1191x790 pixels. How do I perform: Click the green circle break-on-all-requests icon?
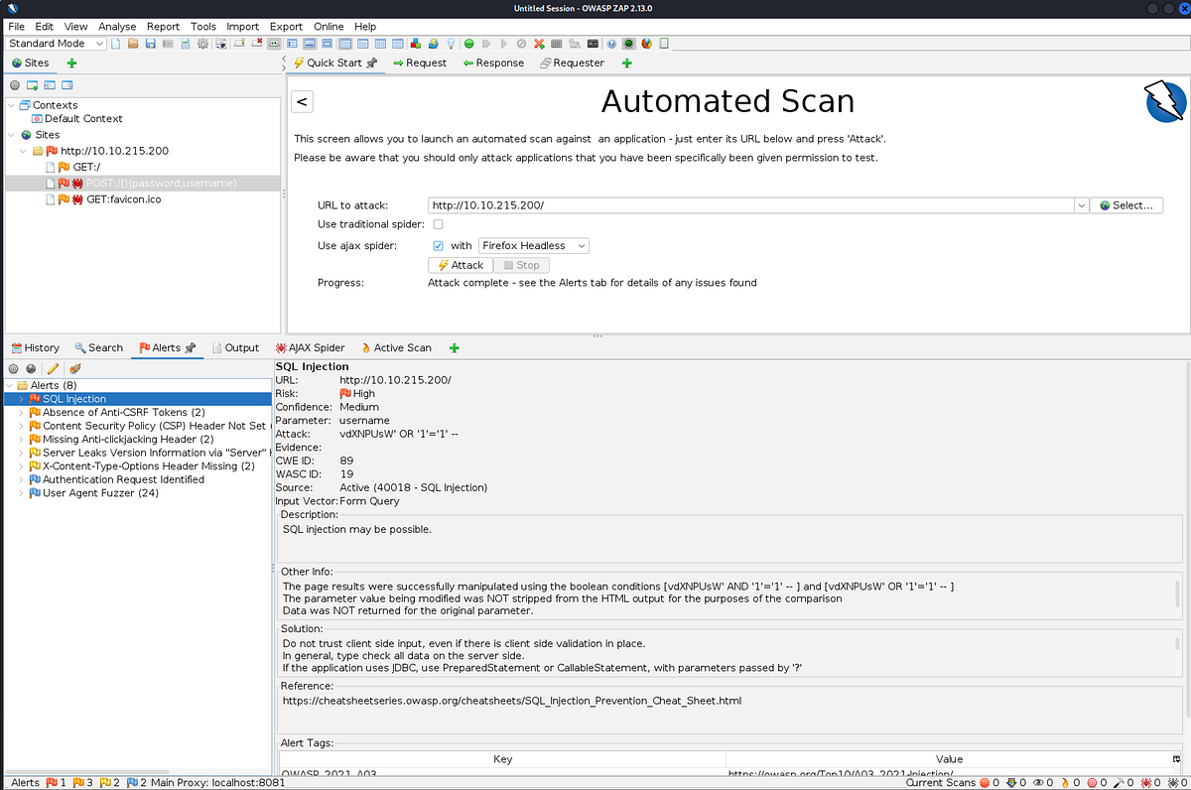tap(468, 44)
